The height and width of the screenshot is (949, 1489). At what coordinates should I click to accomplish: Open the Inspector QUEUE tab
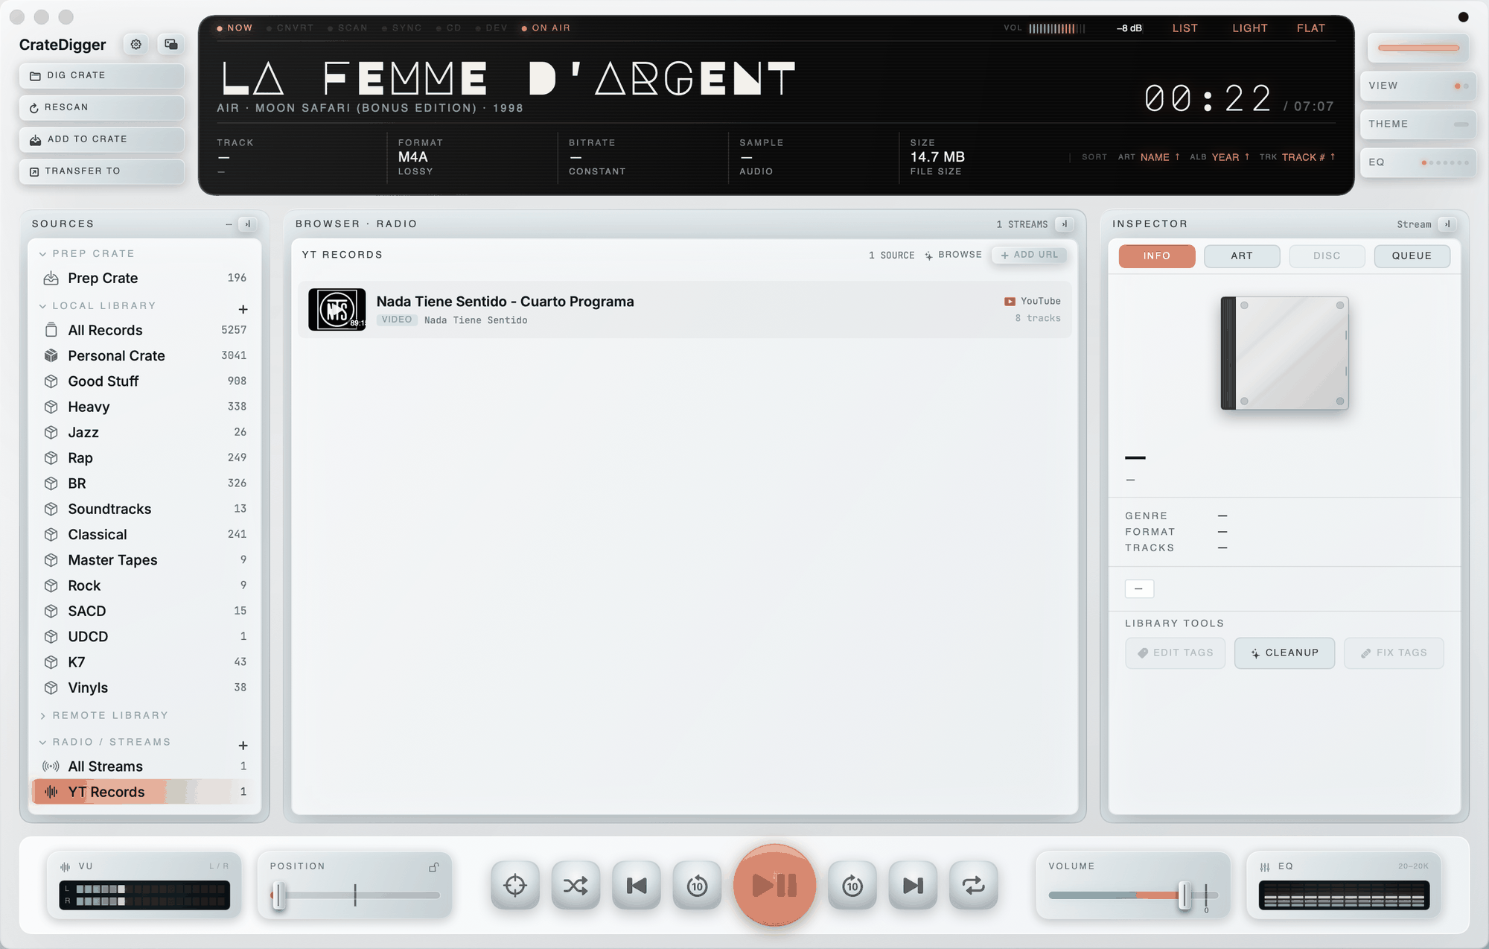[1412, 256]
